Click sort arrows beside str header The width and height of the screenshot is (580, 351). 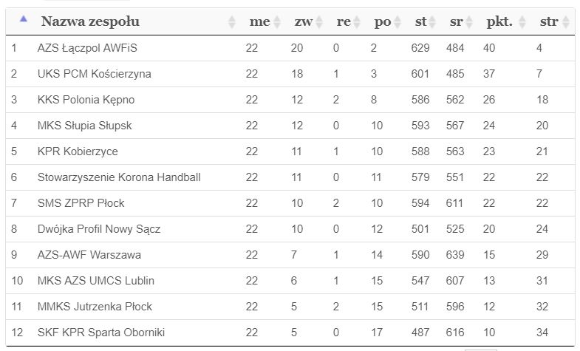[x=566, y=22]
